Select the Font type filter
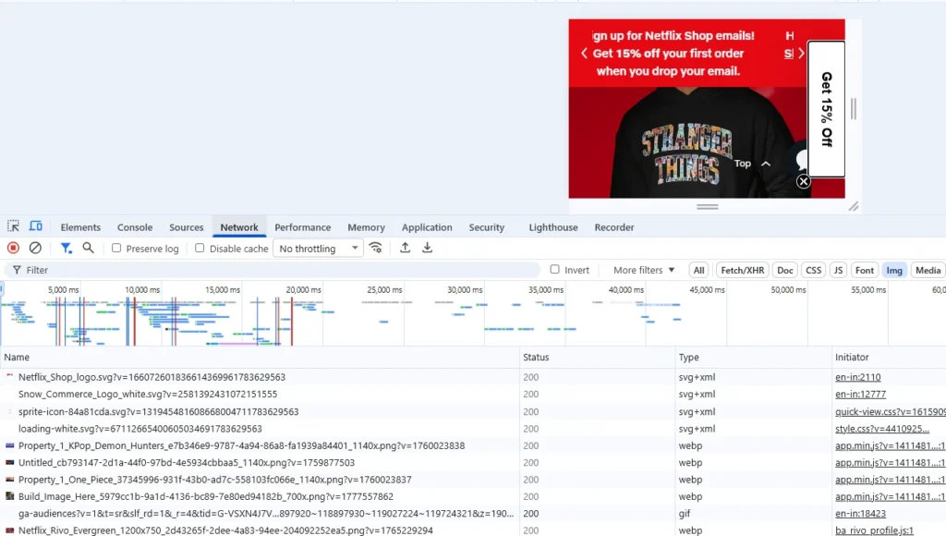Screen dimensions: 946x536 pyautogui.click(x=864, y=270)
